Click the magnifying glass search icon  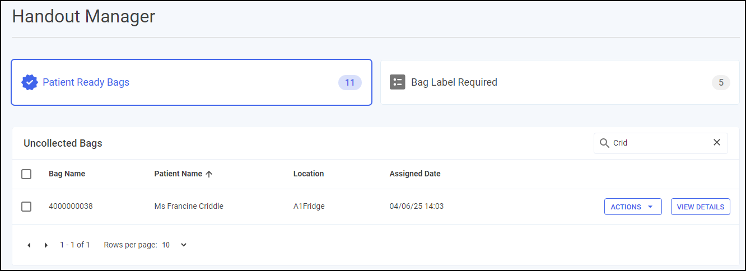604,143
